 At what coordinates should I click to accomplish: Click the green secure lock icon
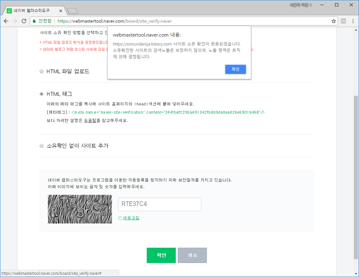[34, 21]
